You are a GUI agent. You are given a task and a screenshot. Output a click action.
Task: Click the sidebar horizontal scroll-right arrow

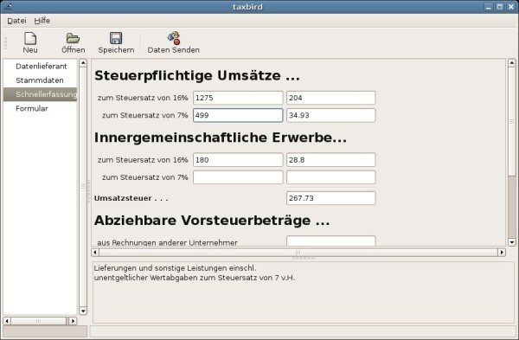73,321
